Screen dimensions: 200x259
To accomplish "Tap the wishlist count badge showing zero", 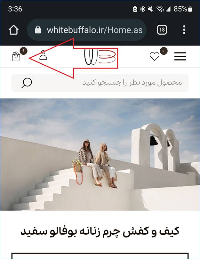I will 164,51.
